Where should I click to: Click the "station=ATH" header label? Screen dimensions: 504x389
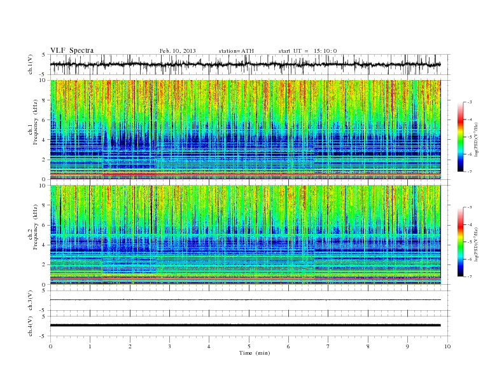pos(236,51)
